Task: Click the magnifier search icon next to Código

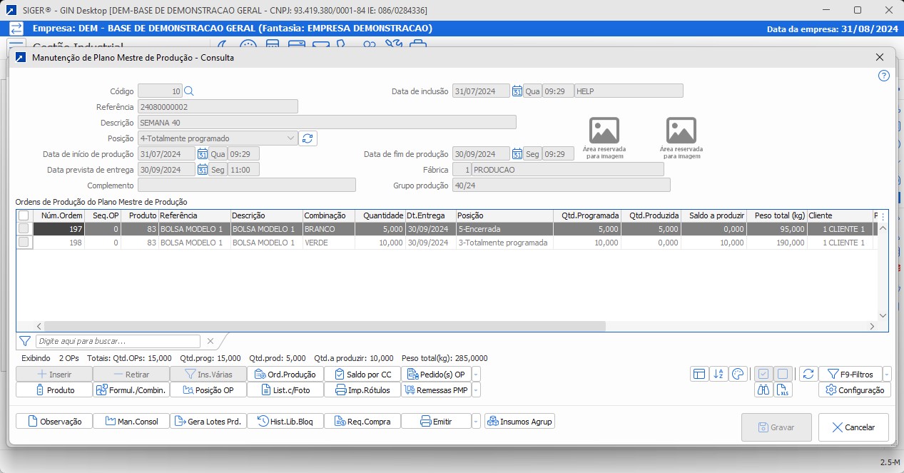Action: 189,91
